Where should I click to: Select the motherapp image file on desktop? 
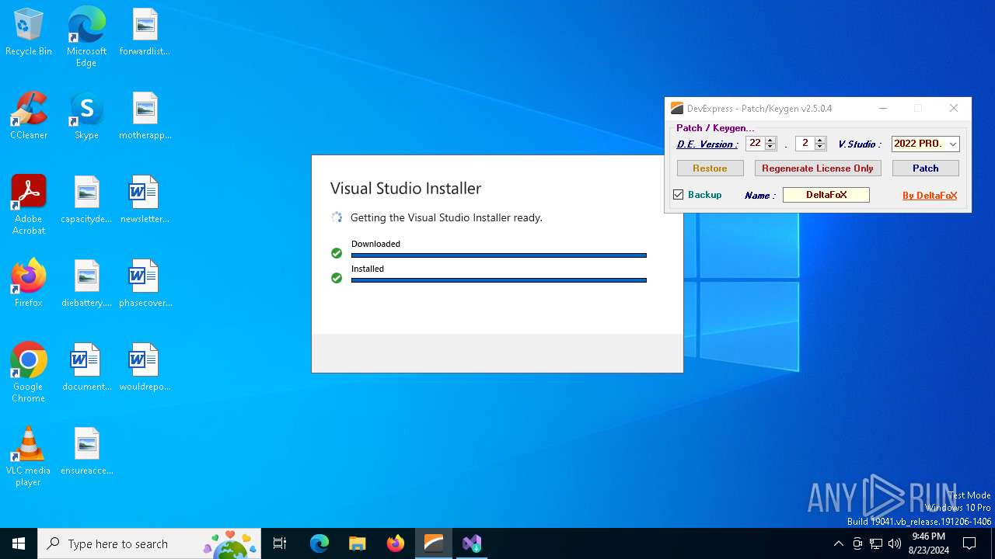point(145,116)
